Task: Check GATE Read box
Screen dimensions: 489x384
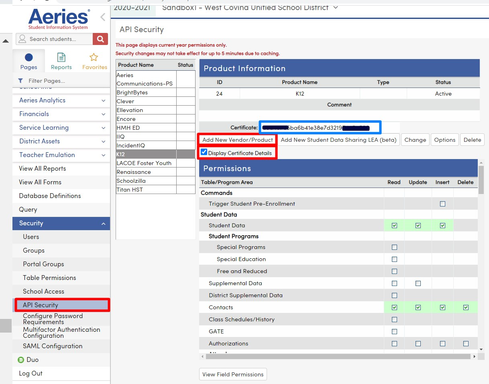Action: 394,331
